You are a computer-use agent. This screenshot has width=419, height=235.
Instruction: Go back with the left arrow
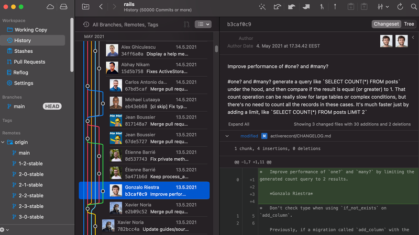(101, 7)
